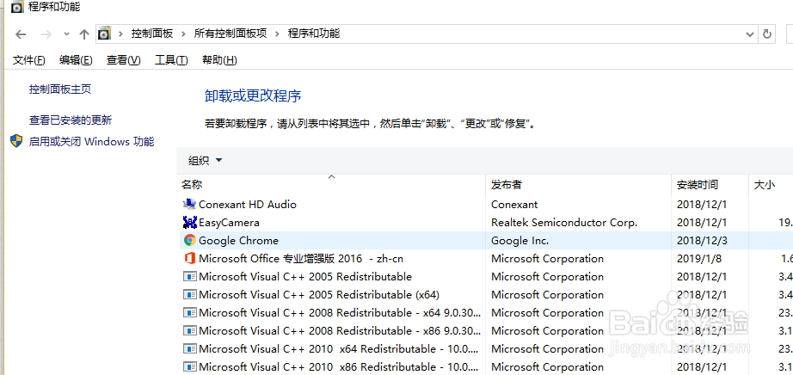
Task: Select Microsoft Office 专业增强版 2016 entry
Action: [x=301, y=259]
